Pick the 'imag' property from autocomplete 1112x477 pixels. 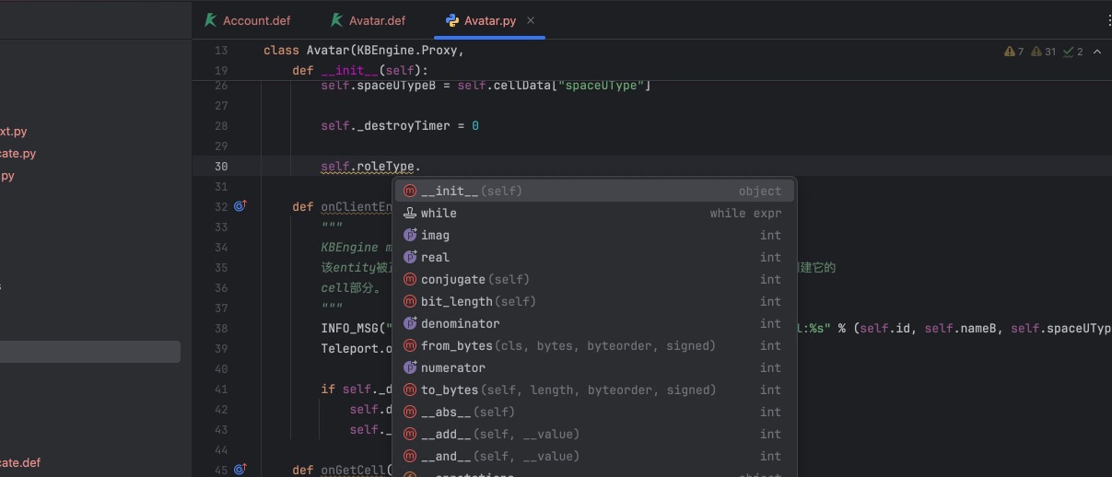pos(435,235)
